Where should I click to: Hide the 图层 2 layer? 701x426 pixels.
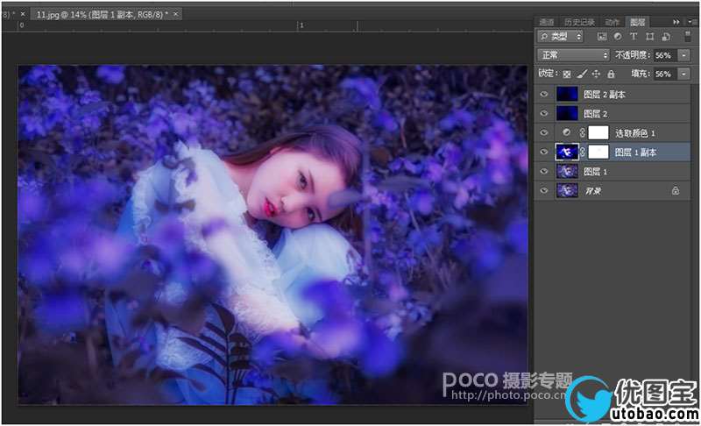point(543,114)
